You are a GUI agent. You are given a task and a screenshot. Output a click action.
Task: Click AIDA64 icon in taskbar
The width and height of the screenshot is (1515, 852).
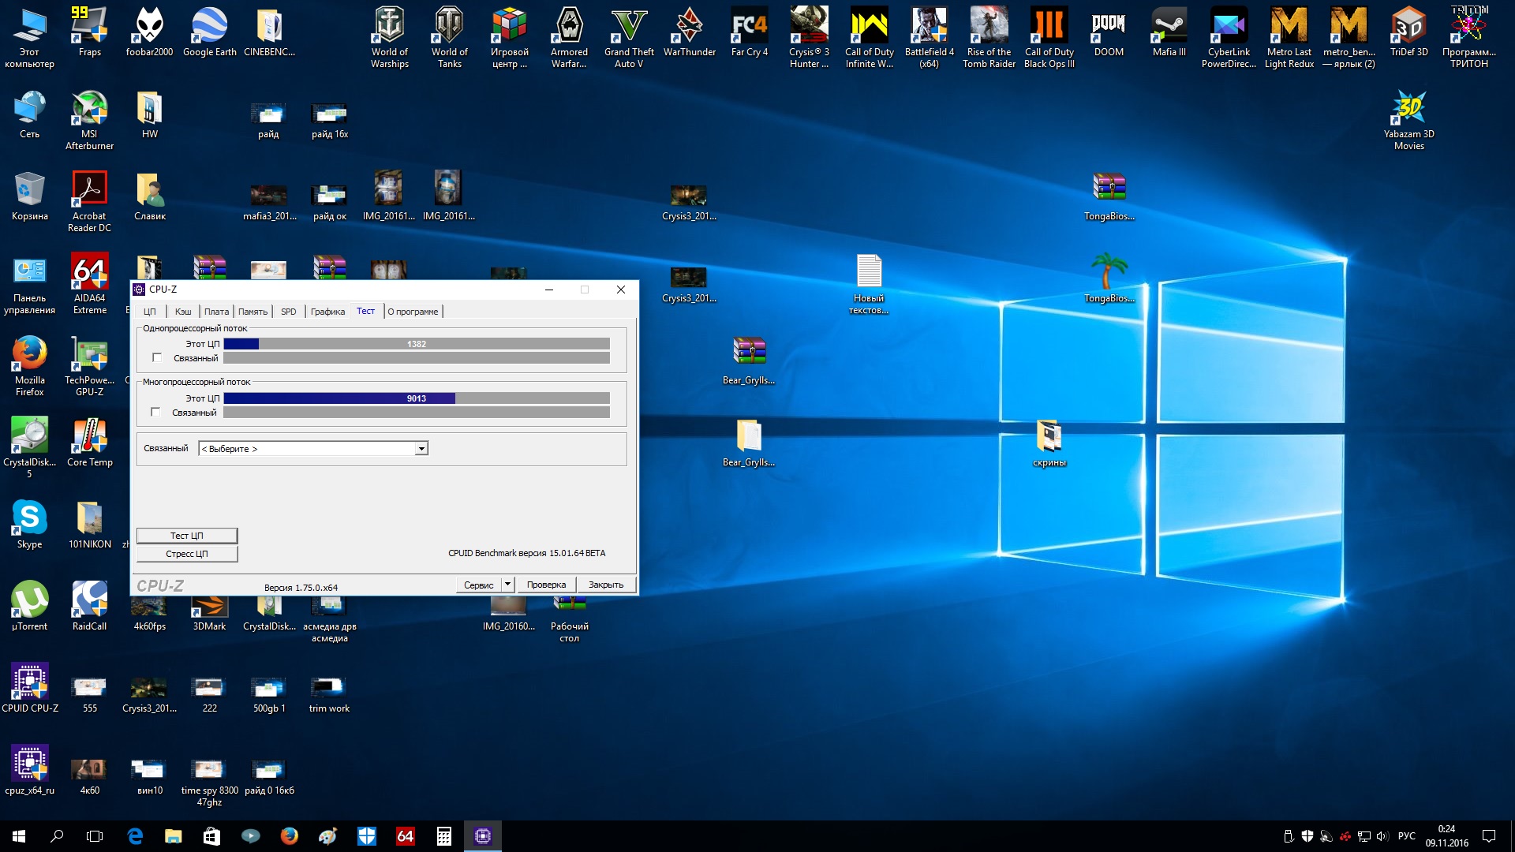(x=406, y=836)
